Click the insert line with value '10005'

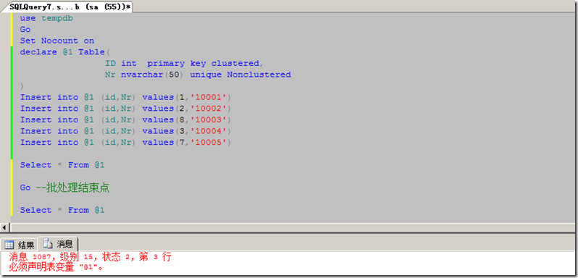(125, 142)
